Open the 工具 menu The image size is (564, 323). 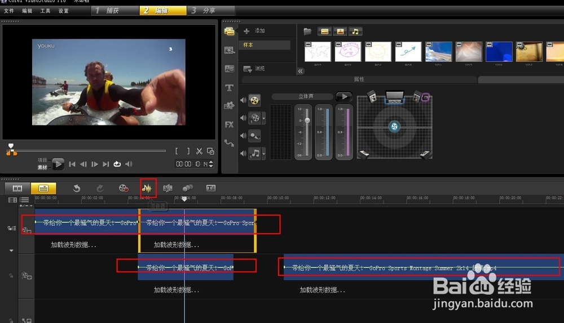pos(45,11)
